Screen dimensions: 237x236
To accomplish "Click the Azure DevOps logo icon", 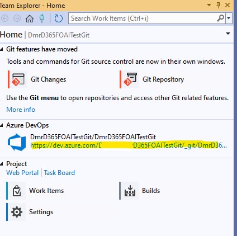I will tap(17, 142).
